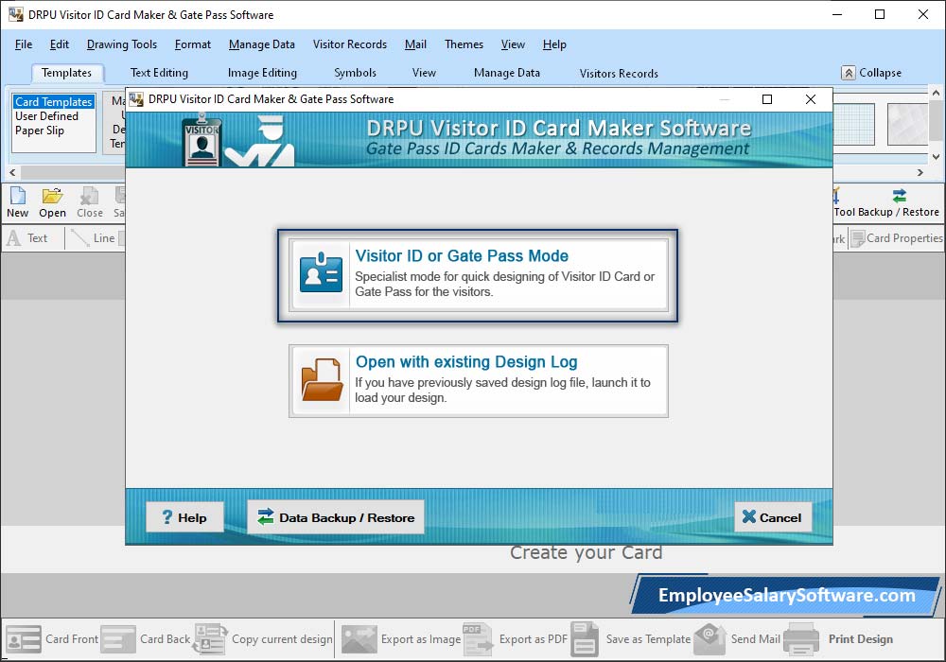The width and height of the screenshot is (946, 662).
Task: Click the Print Design printer icon
Action: 801,639
